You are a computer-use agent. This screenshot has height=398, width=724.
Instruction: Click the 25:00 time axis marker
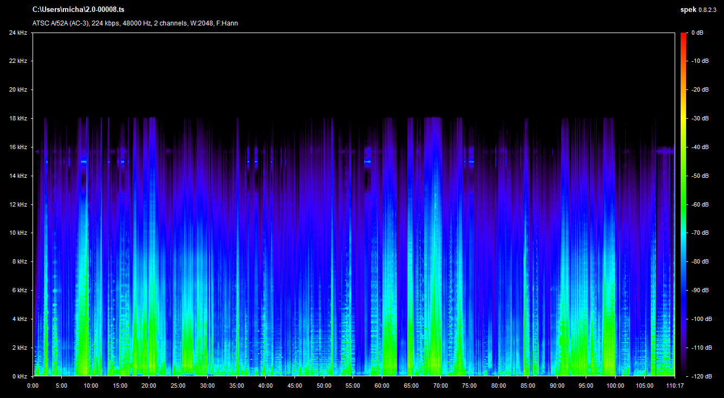coord(178,386)
